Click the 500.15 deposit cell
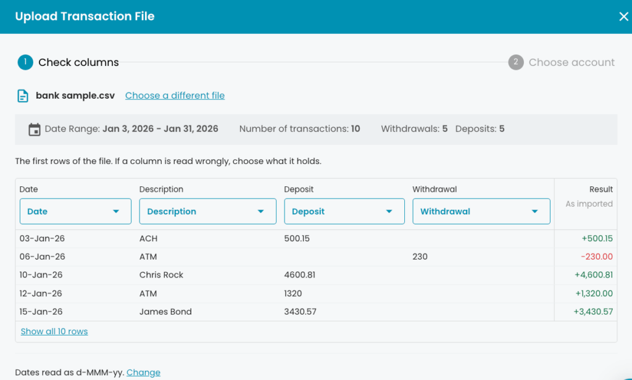 [297, 239]
